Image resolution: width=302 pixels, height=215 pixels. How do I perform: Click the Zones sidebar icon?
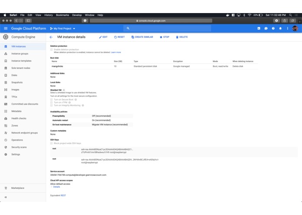pyautogui.click(x=6, y=125)
